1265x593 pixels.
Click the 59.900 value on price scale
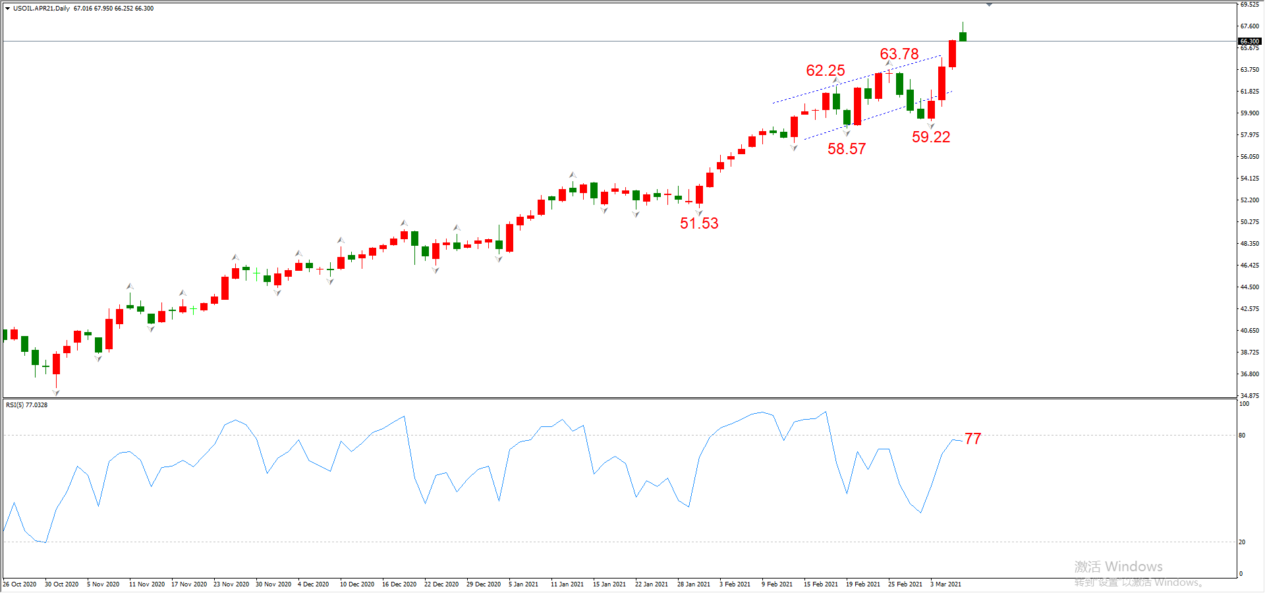point(1250,113)
